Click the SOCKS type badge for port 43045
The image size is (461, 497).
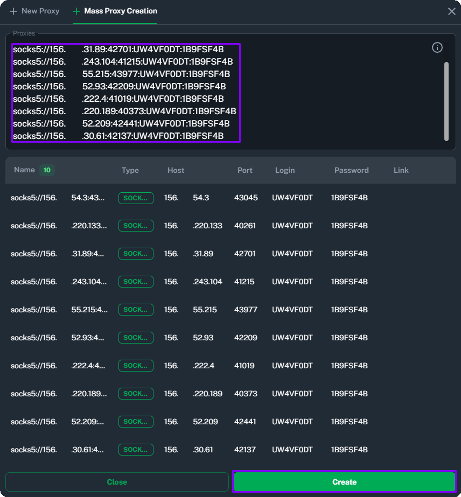click(x=136, y=198)
